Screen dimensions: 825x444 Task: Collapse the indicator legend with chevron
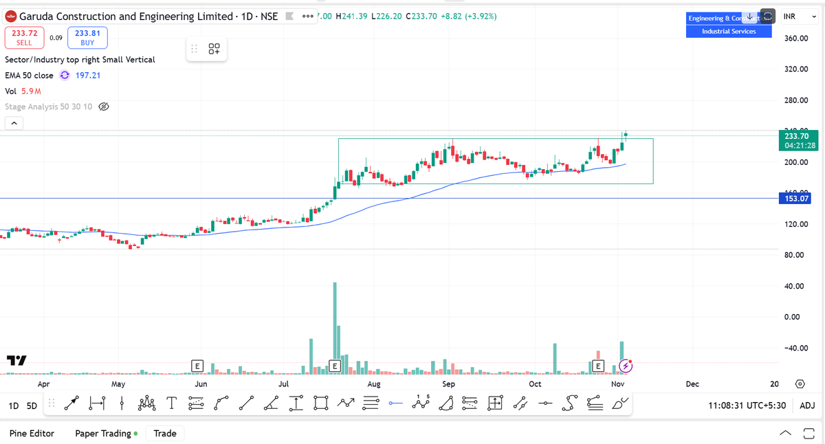tap(14, 123)
